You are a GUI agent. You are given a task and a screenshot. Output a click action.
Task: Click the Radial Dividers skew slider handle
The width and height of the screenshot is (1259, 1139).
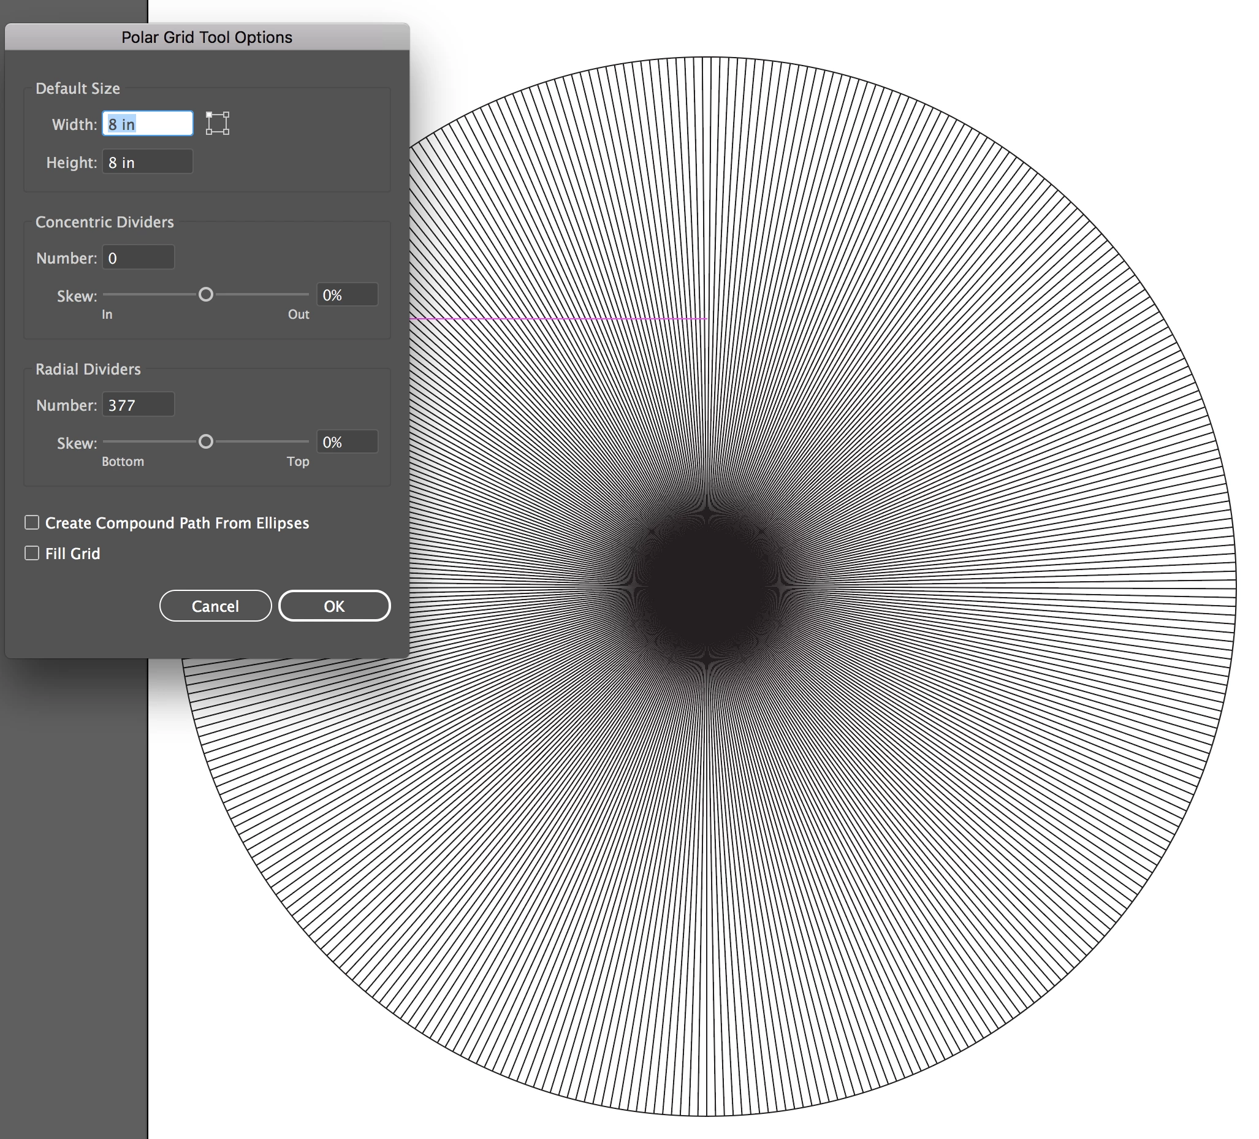[x=205, y=442]
